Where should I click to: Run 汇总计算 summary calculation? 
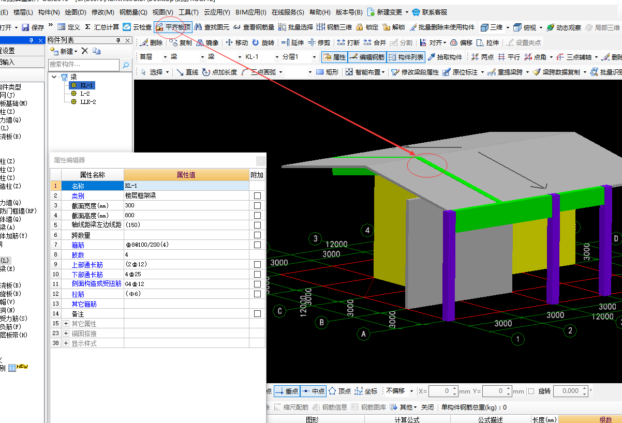102,27
